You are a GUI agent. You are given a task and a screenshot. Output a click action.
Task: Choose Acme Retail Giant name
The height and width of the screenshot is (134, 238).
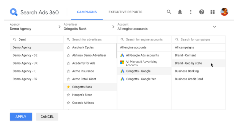pyautogui.click(x=84, y=79)
